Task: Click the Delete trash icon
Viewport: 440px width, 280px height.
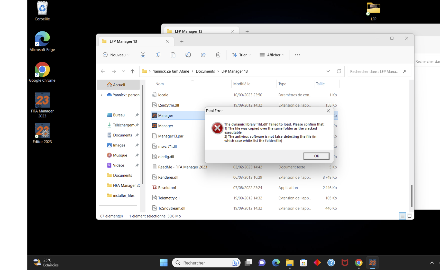Action: (x=218, y=55)
